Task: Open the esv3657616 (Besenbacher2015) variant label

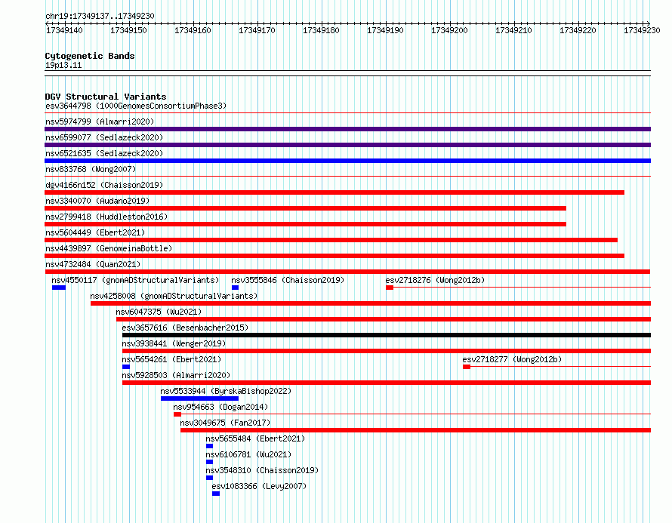Action: 185,328
